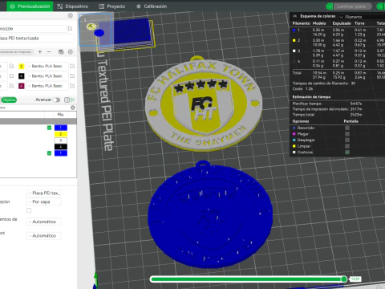Click the Estimación de tiempo heading
The image size is (385, 289).
(x=311, y=97)
